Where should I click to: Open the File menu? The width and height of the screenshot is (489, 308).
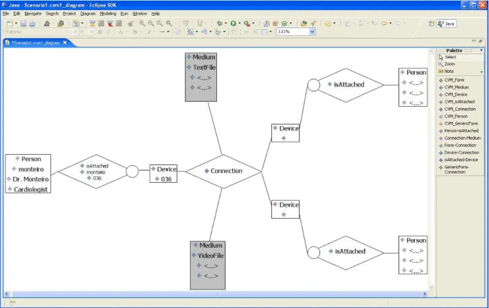point(6,14)
